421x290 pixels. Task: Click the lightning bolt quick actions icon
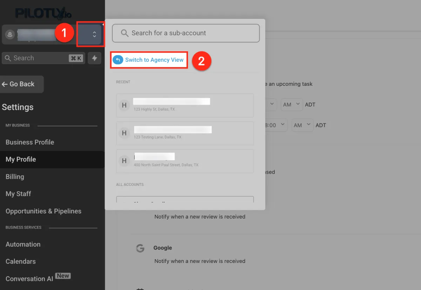pyautogui.click(x=94, y=58)
